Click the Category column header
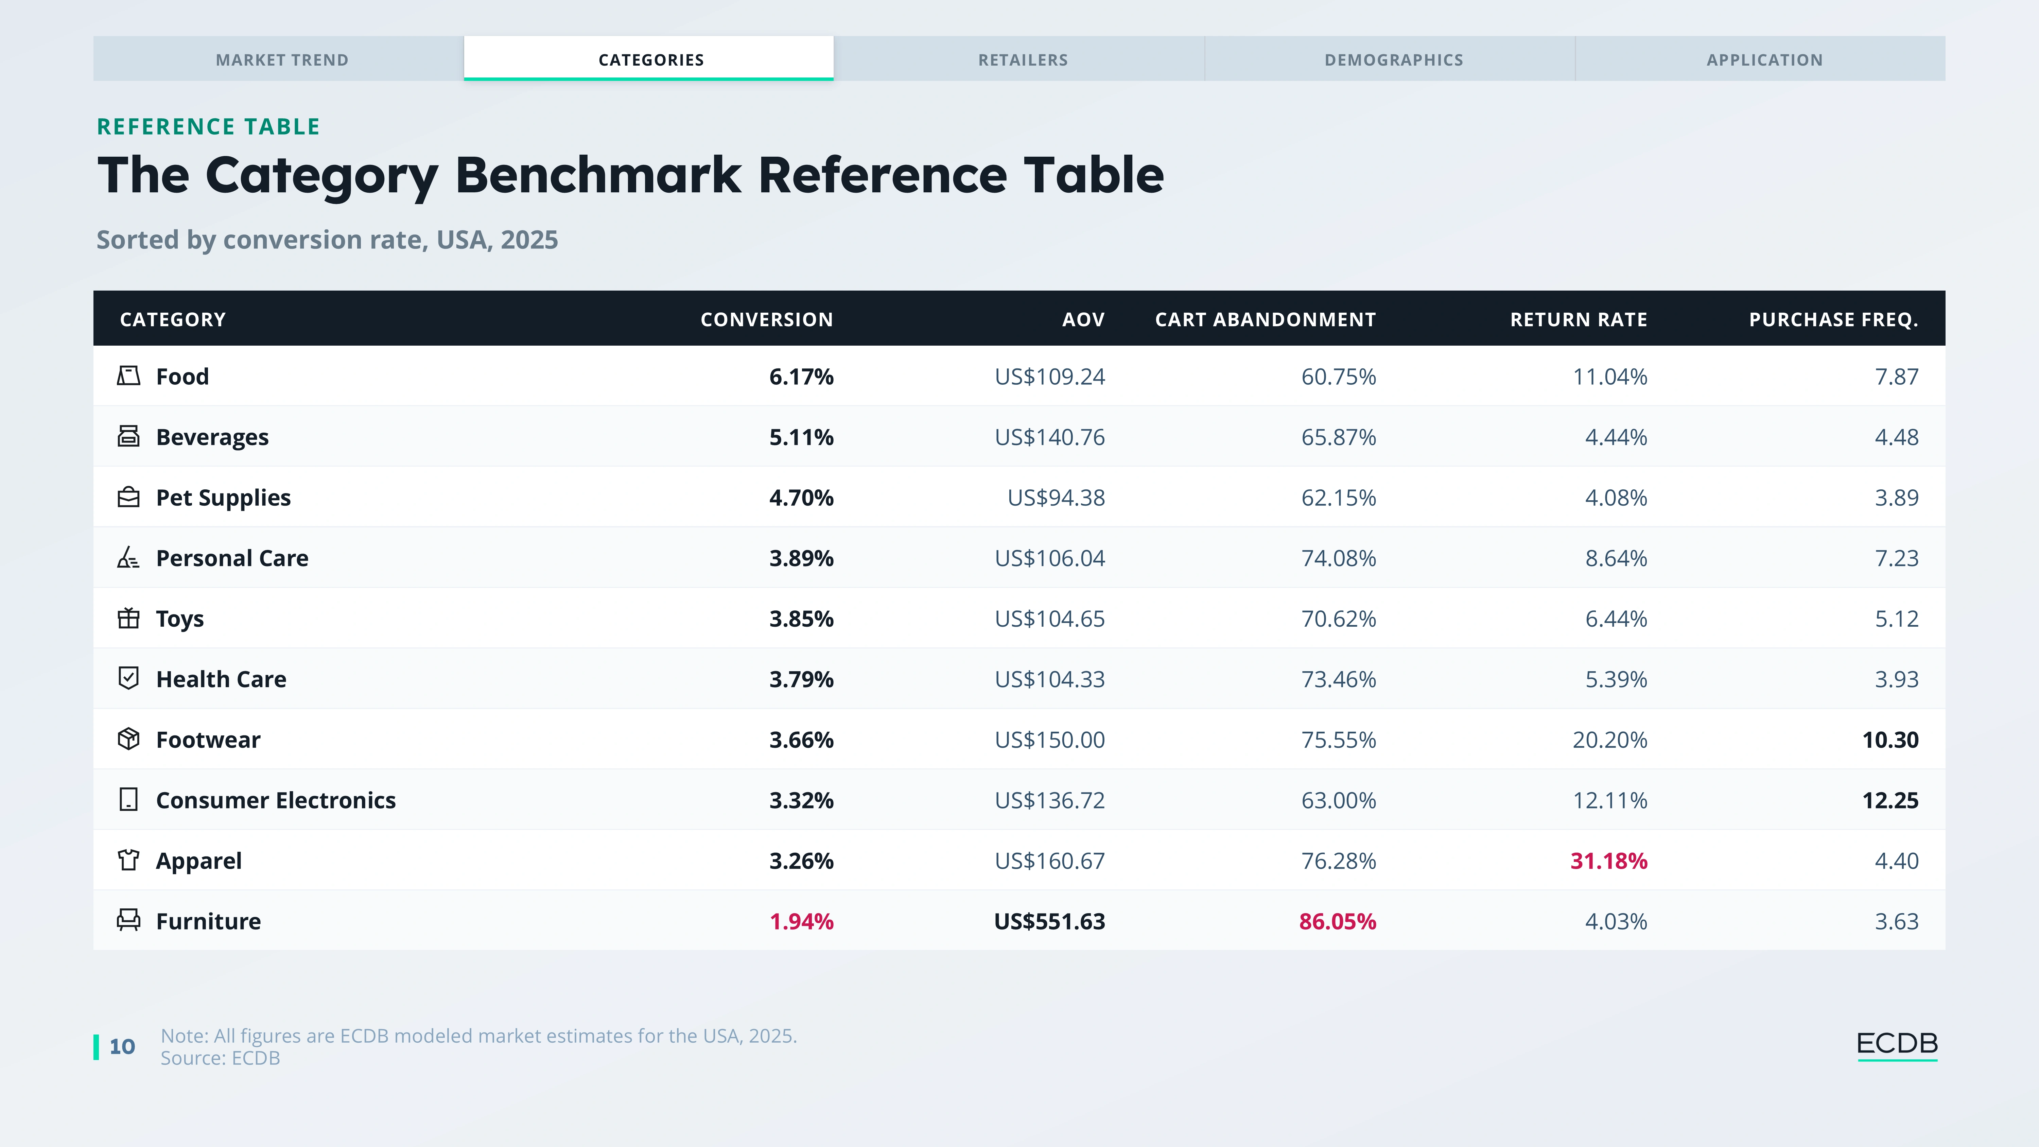The image size is (2039, 1147). (173, 320)
